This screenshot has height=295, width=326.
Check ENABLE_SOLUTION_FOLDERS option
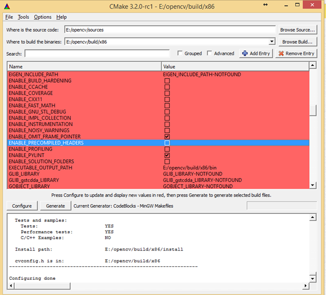(x=167, y=161)
